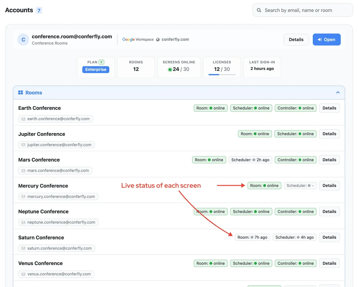The image size is (358, 287).
Task: Click the envelope icon for mercury.conference email
Action: click(x=23, y=197)
